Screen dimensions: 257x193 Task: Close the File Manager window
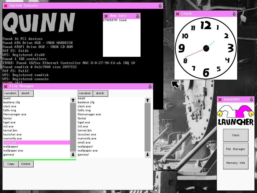6,86
